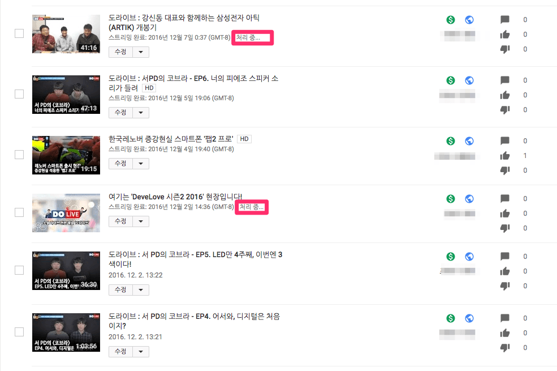Click monetization dollar icon for EP5 video

pyautogui.click(x=451, y=257)
